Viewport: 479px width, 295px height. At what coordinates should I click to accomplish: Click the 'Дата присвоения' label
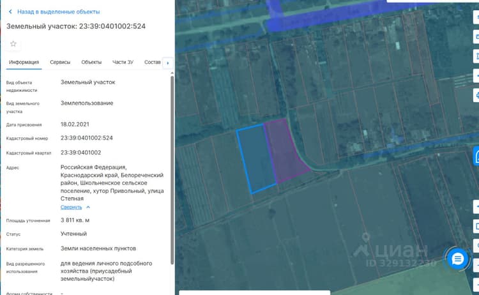[24, 125]
